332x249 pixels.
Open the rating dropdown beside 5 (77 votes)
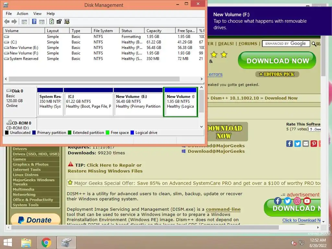[314, 129]
